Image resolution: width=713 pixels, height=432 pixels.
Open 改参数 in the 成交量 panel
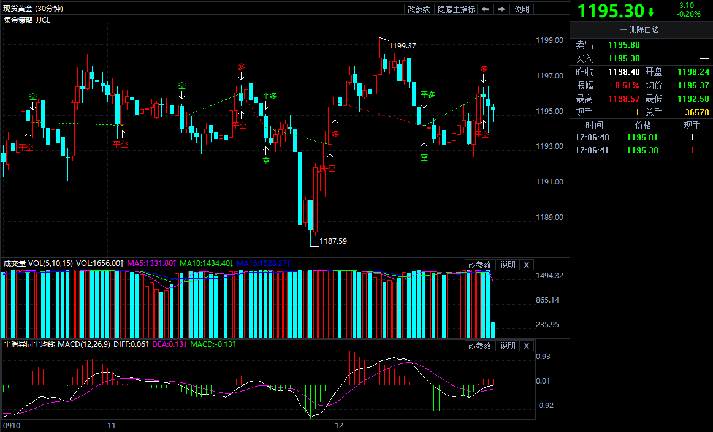pos(480,265)
